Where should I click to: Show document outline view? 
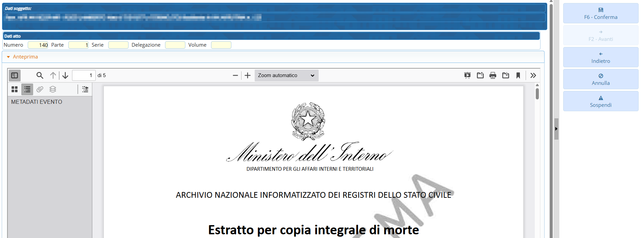[x=27, y=89]
